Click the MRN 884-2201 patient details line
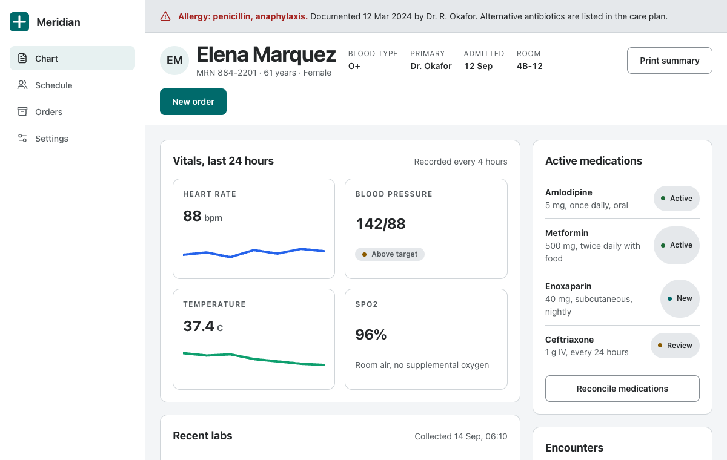Viewport: 727px width, 460px height. pyautogui.click(x=264, y=73)
